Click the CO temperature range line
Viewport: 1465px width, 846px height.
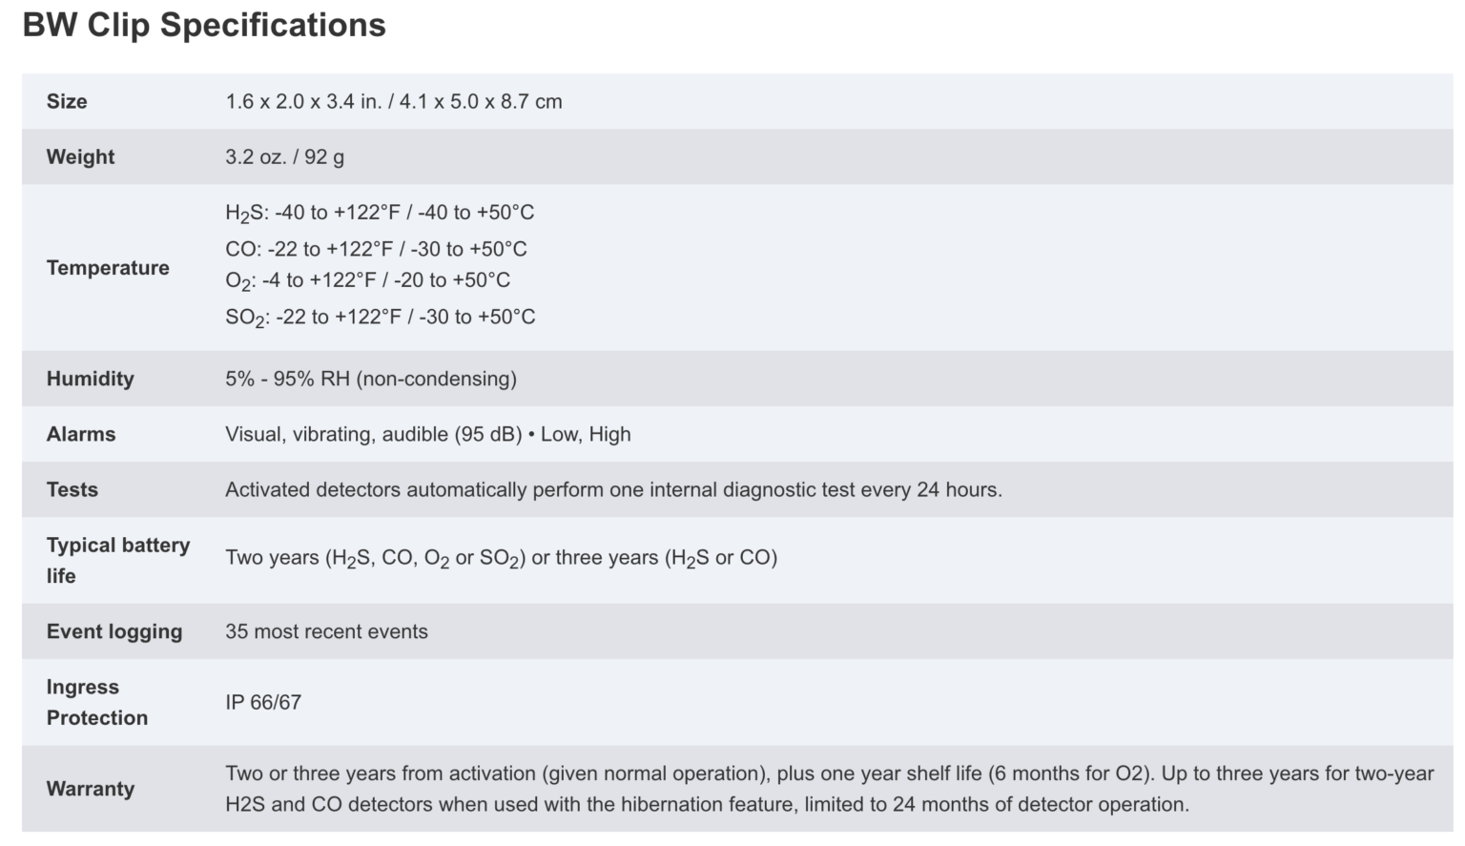pos(376,249)
